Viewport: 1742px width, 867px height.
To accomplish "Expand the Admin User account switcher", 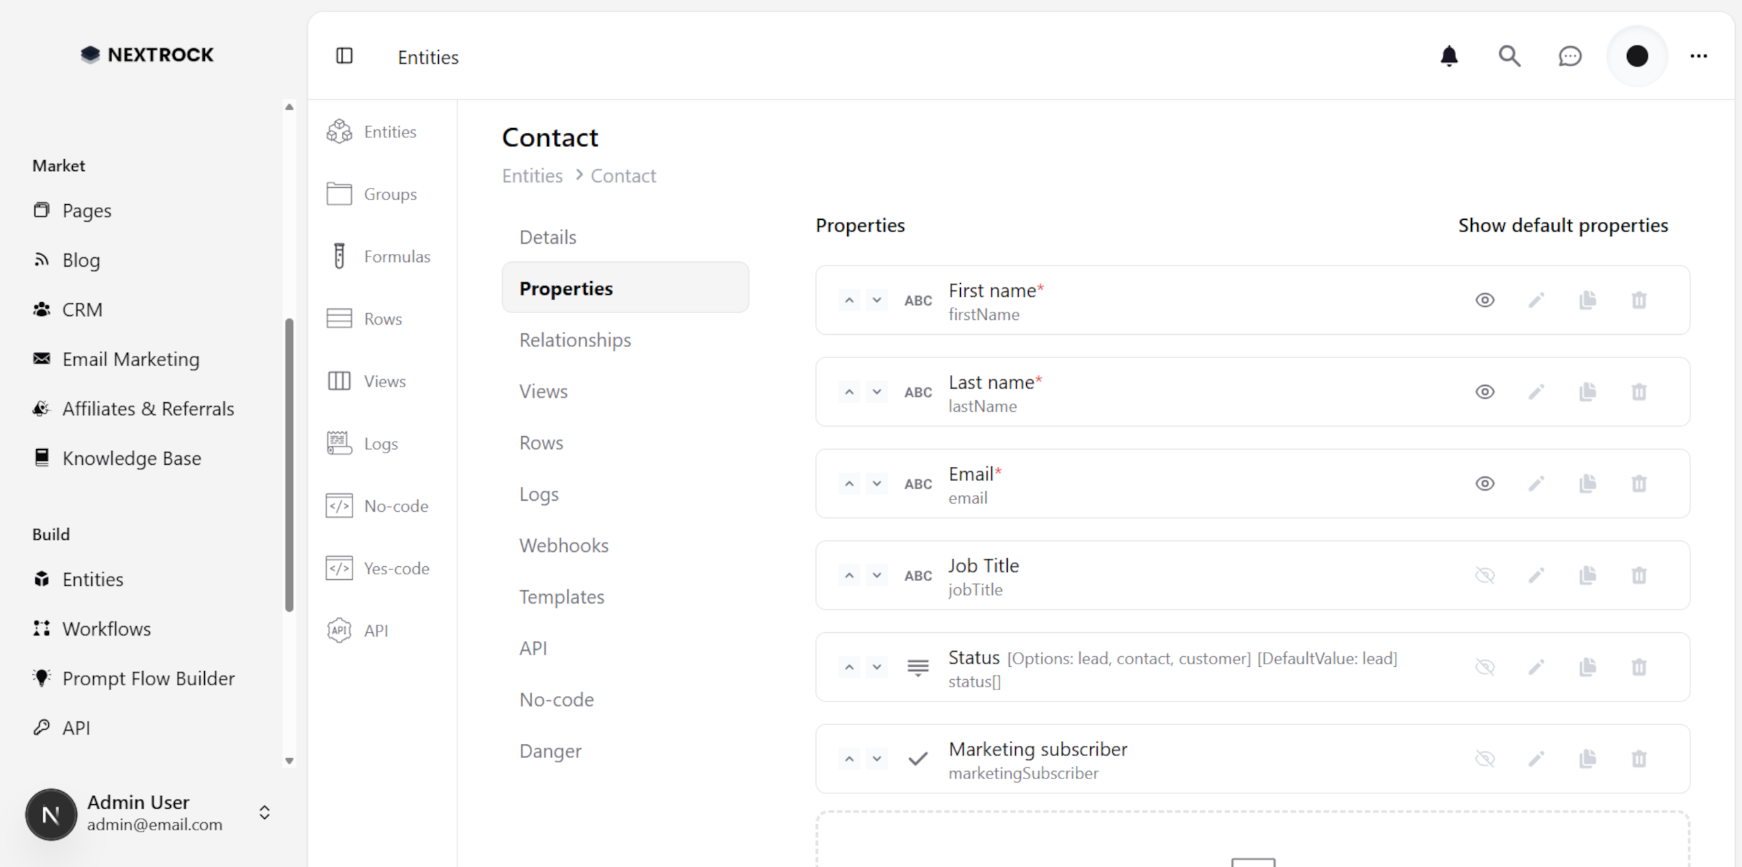I will pos(265,813).
